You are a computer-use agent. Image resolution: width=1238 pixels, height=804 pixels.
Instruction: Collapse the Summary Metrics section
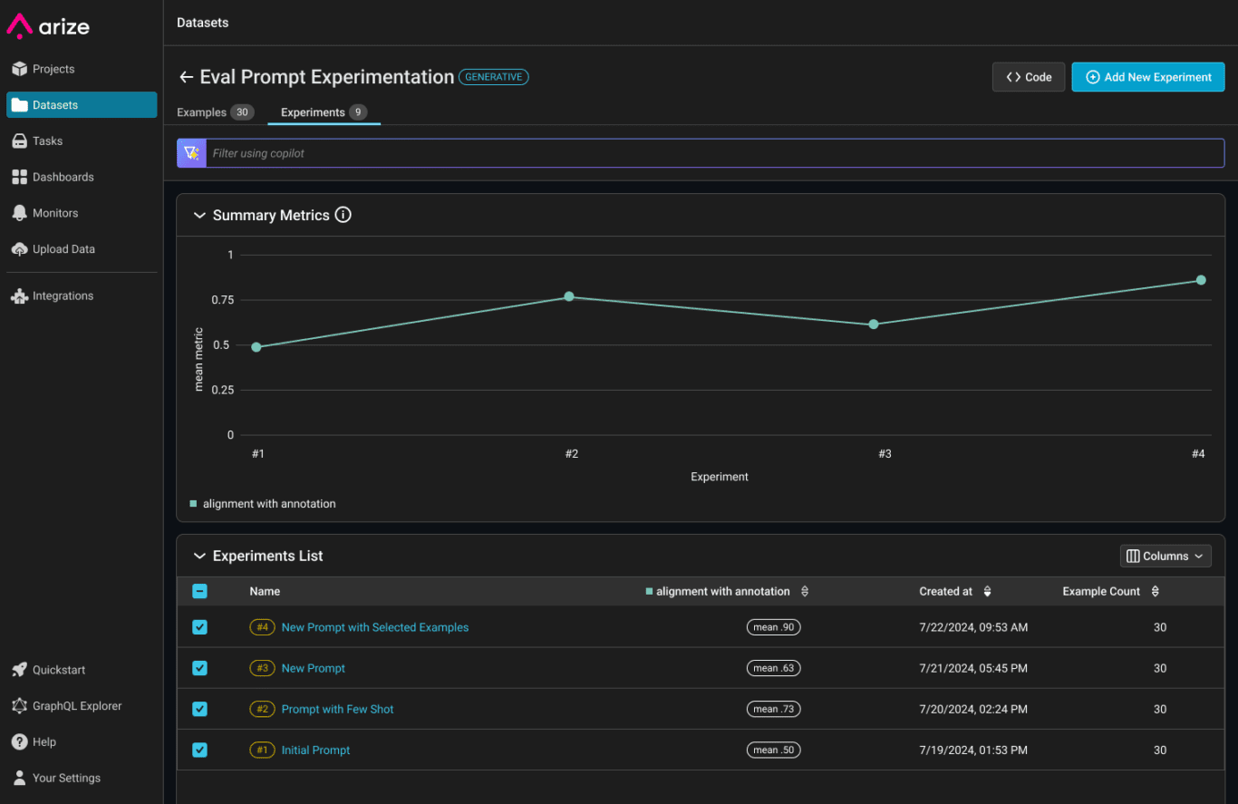199,215
